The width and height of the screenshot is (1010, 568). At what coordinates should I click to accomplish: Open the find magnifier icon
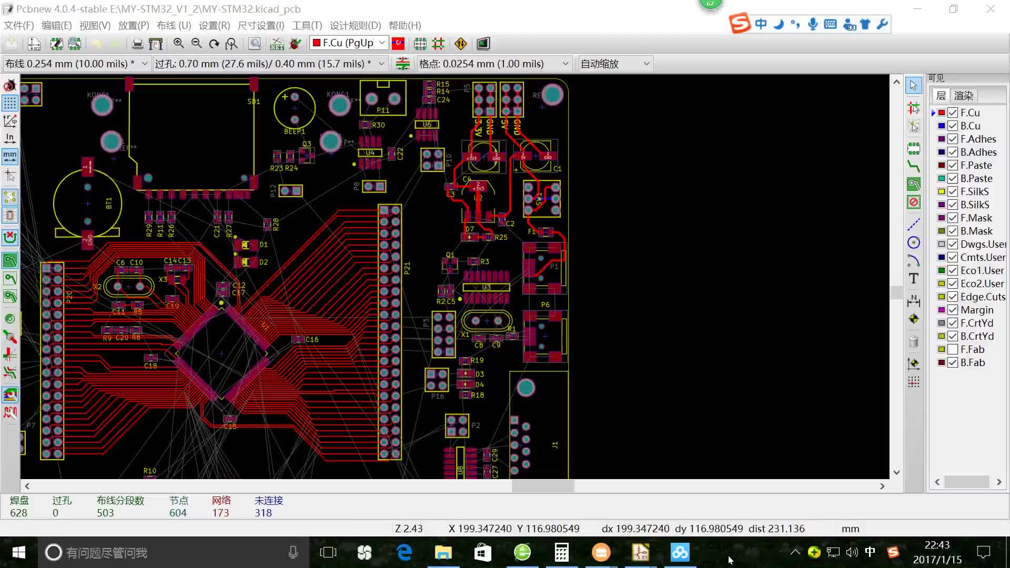coord(255,44)
